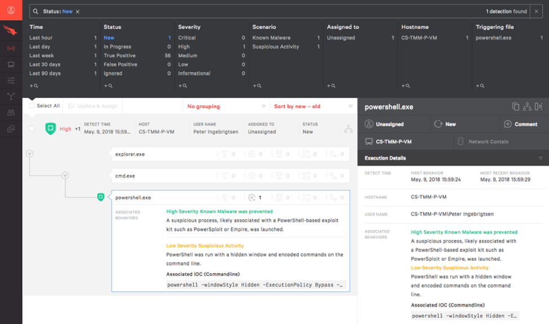
Task: Open the Sort by new – old dropdown
Action: (313, 106)
